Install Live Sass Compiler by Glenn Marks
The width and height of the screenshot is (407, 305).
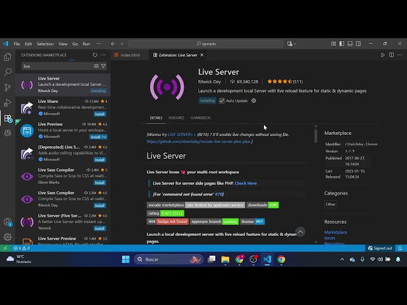click(100, 183)
